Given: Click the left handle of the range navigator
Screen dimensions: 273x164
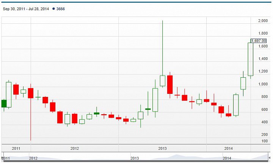Looking at the screenshot, I should click(2, 158).
